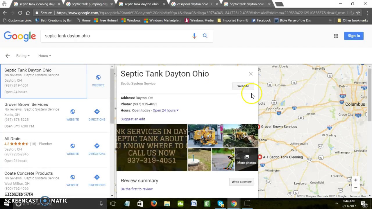Screen dimensions: 372x209
Task: Open the Hours filter dropdown
Action: [44, 56]
